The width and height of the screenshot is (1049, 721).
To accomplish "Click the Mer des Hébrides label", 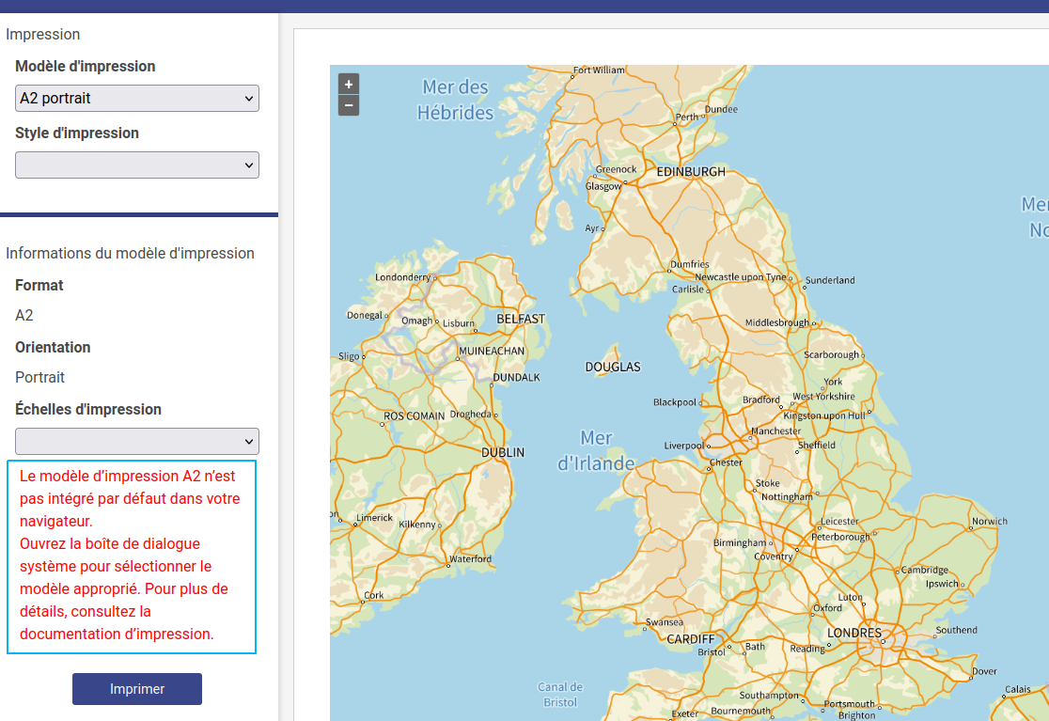I will click(x=455, y=100).
